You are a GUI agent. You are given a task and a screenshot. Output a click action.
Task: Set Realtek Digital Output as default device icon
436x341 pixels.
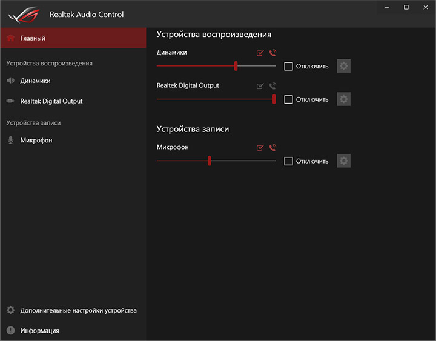[x=260, y=86]
